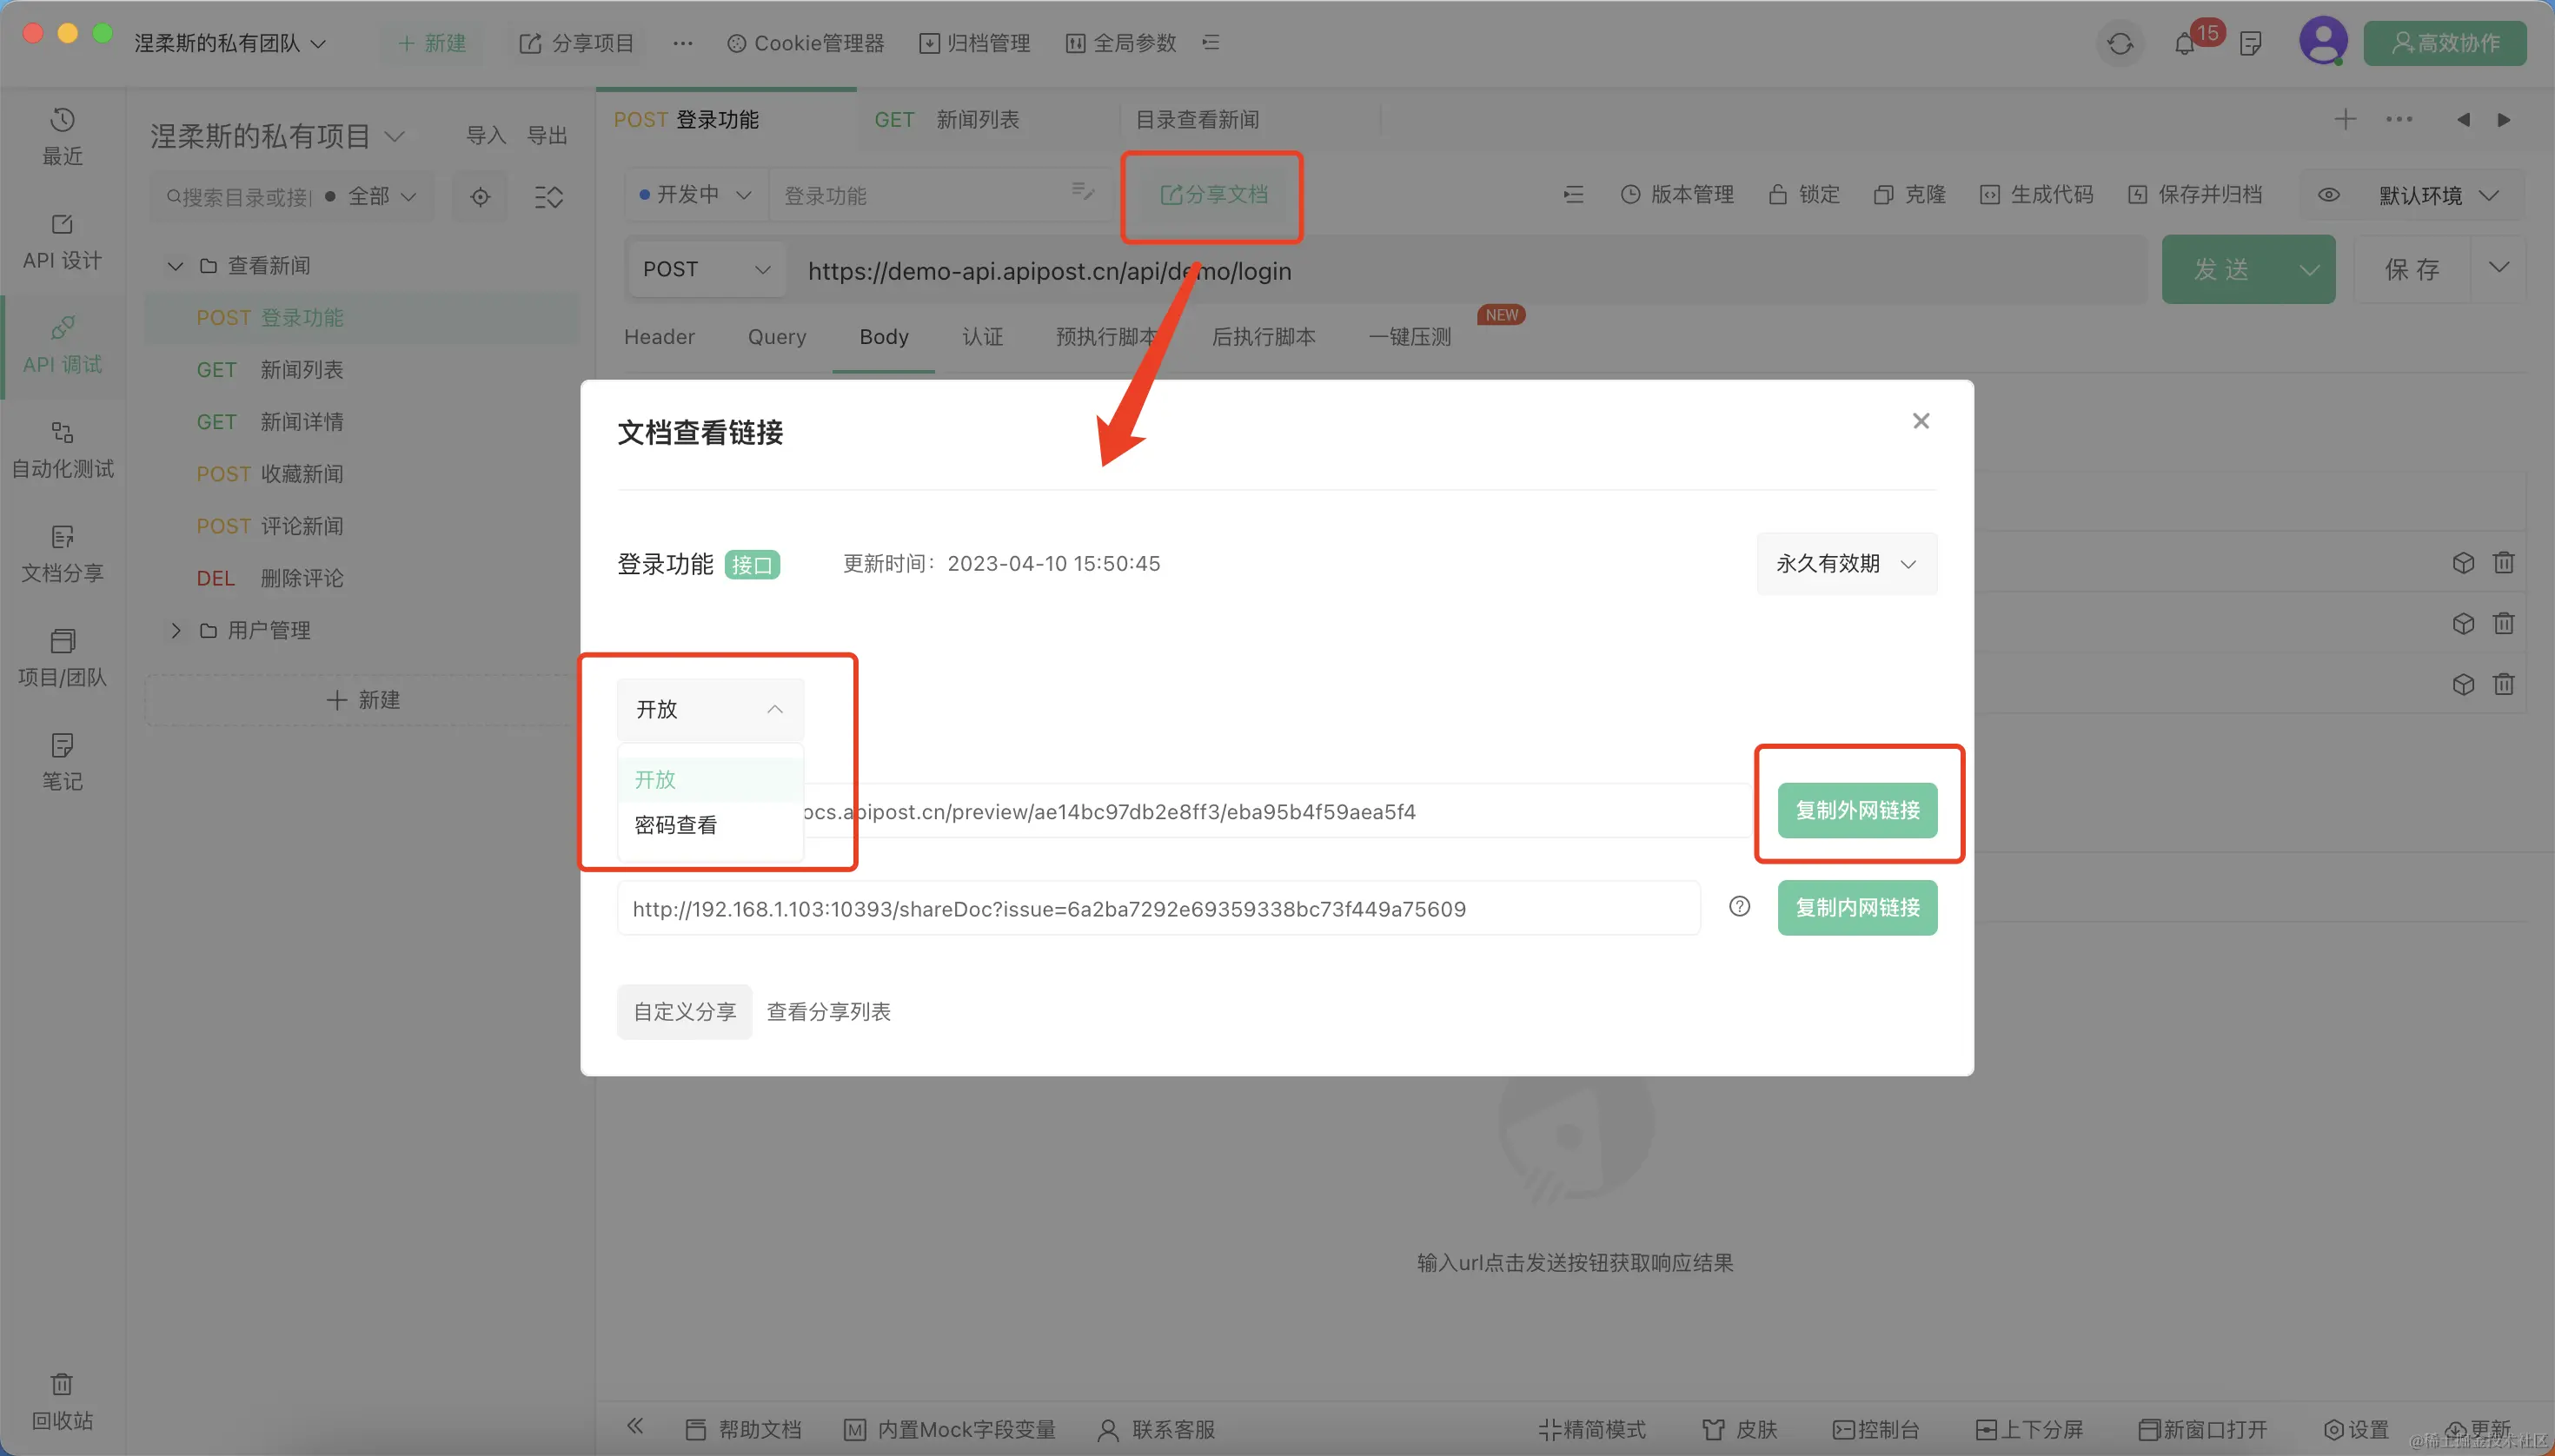Screen dimensions: 2555x1456
Task: Click the help question mark icon
Action: click(1740, 907)
